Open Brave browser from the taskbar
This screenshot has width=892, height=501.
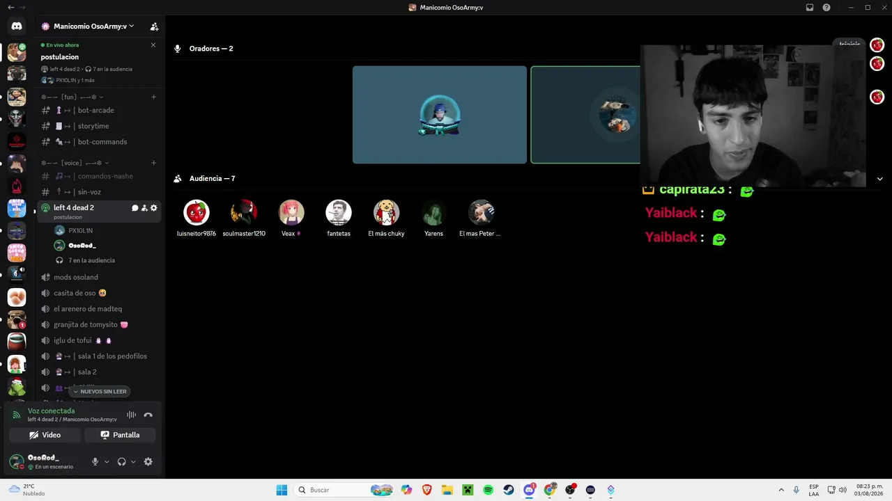[x=426, y=490]
